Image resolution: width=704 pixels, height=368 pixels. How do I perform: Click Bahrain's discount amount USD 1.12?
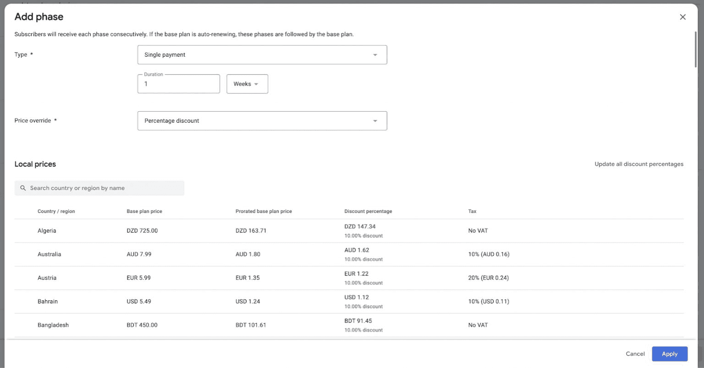[357, 297]
